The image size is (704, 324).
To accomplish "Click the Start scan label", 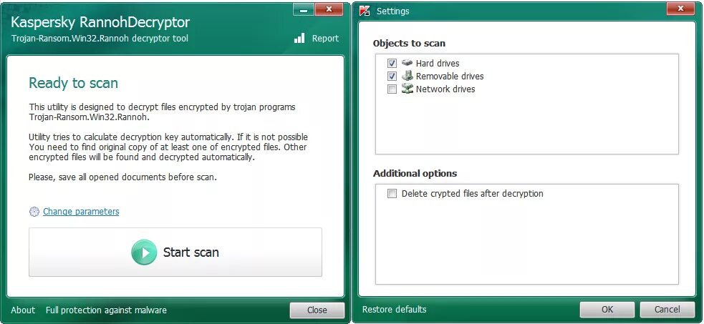I will coord(191,252).
